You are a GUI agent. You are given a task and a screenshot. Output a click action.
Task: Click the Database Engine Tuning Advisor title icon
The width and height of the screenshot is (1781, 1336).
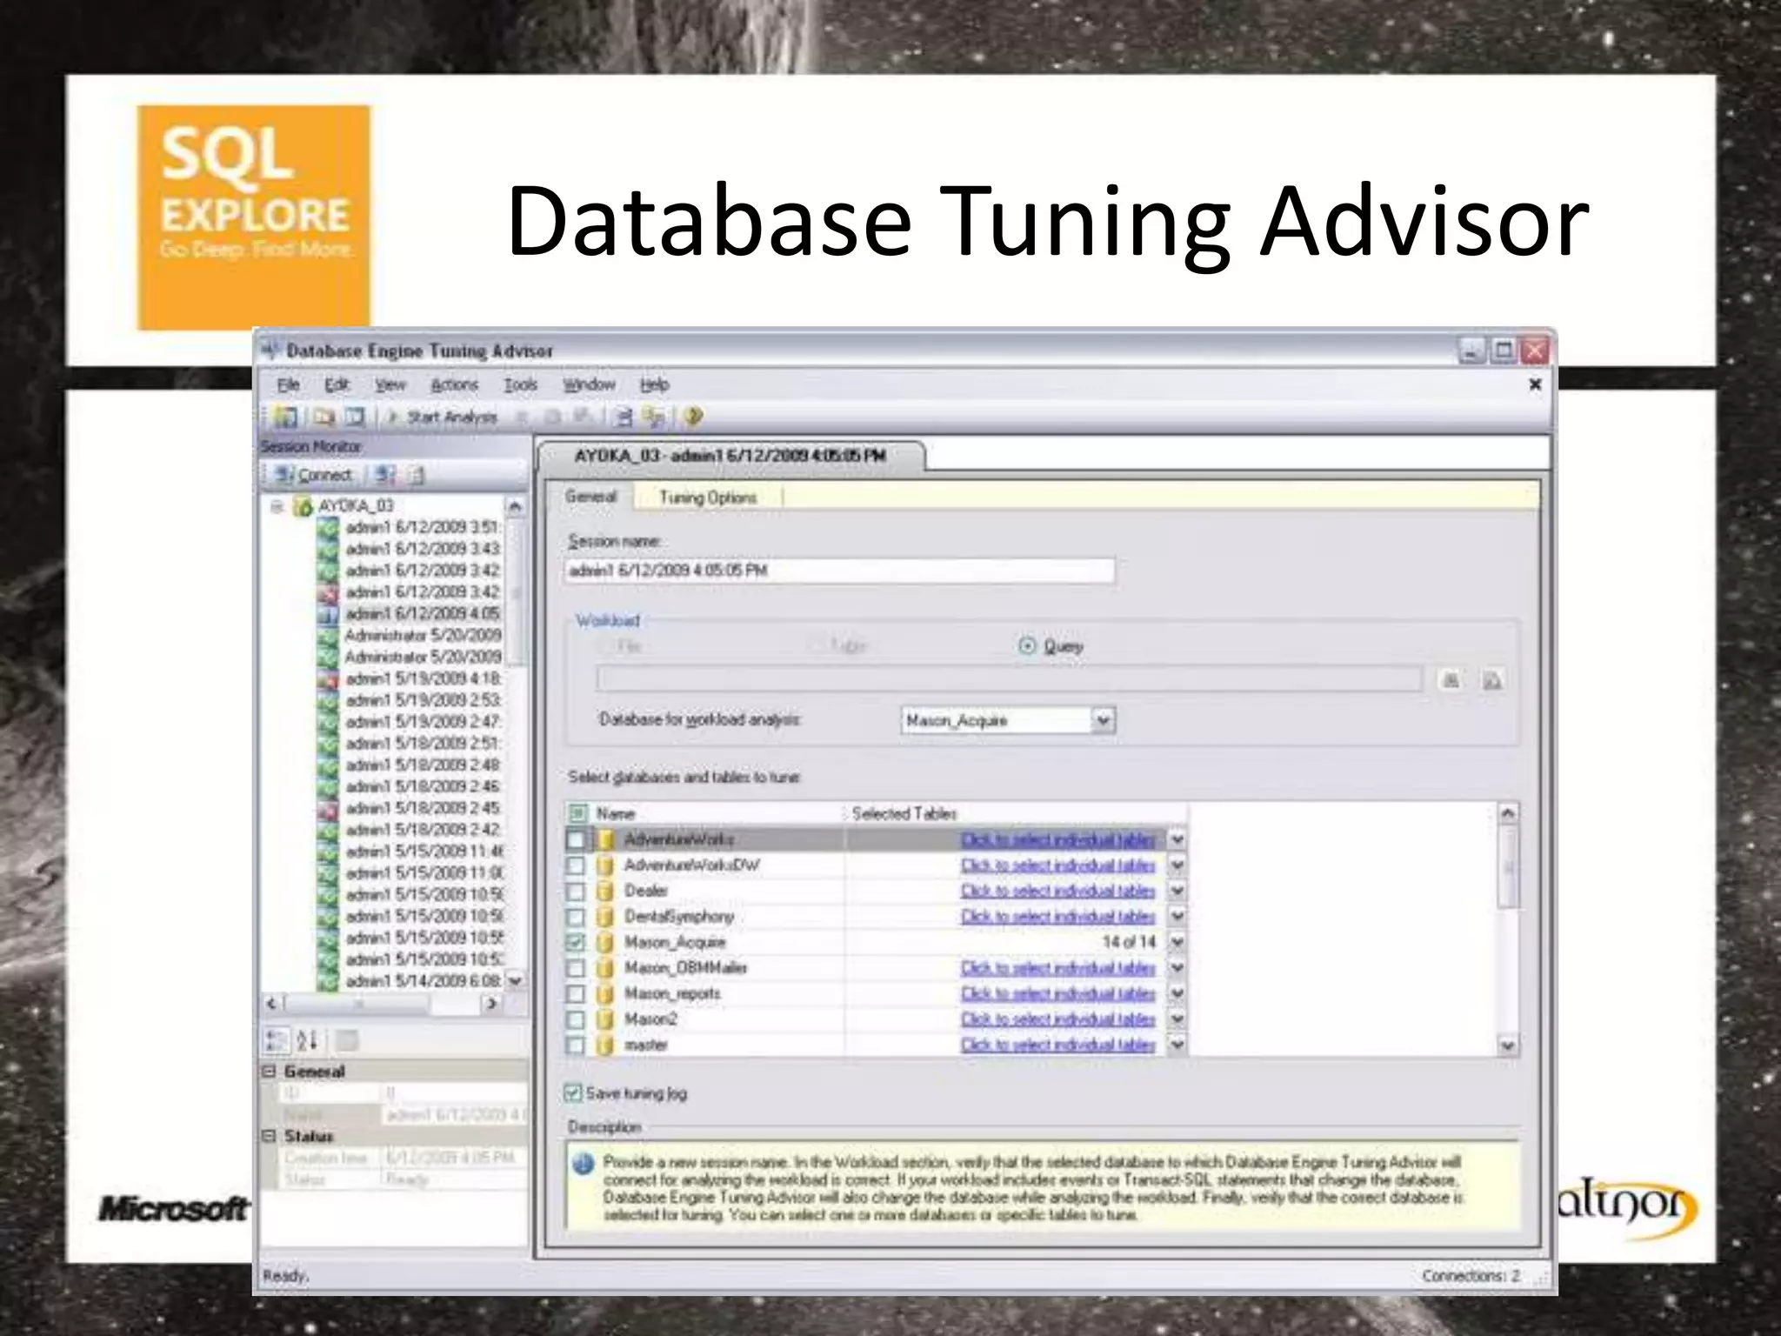click(x=270, y=350)
